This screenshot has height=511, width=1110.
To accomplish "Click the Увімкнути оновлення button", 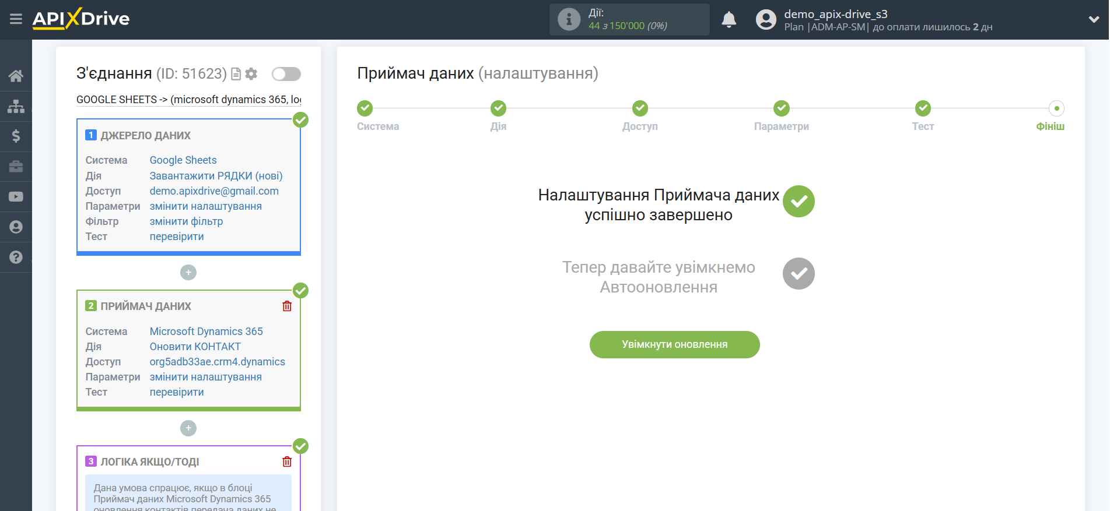I will click(x=675, y=344).
